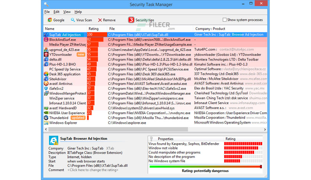This screenshot has width=311, height=180.
Task: Click 'No description of the program' property
Action: [x=205, y=157]
